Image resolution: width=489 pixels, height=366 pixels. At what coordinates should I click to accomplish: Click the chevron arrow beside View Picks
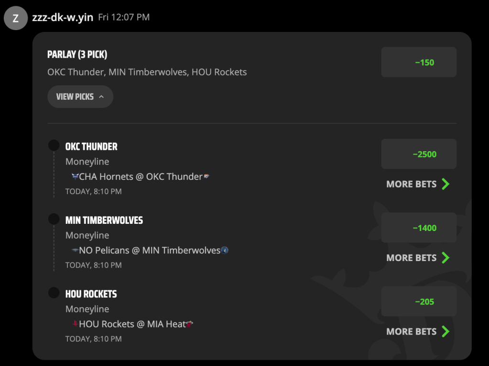tap(101, 97)
